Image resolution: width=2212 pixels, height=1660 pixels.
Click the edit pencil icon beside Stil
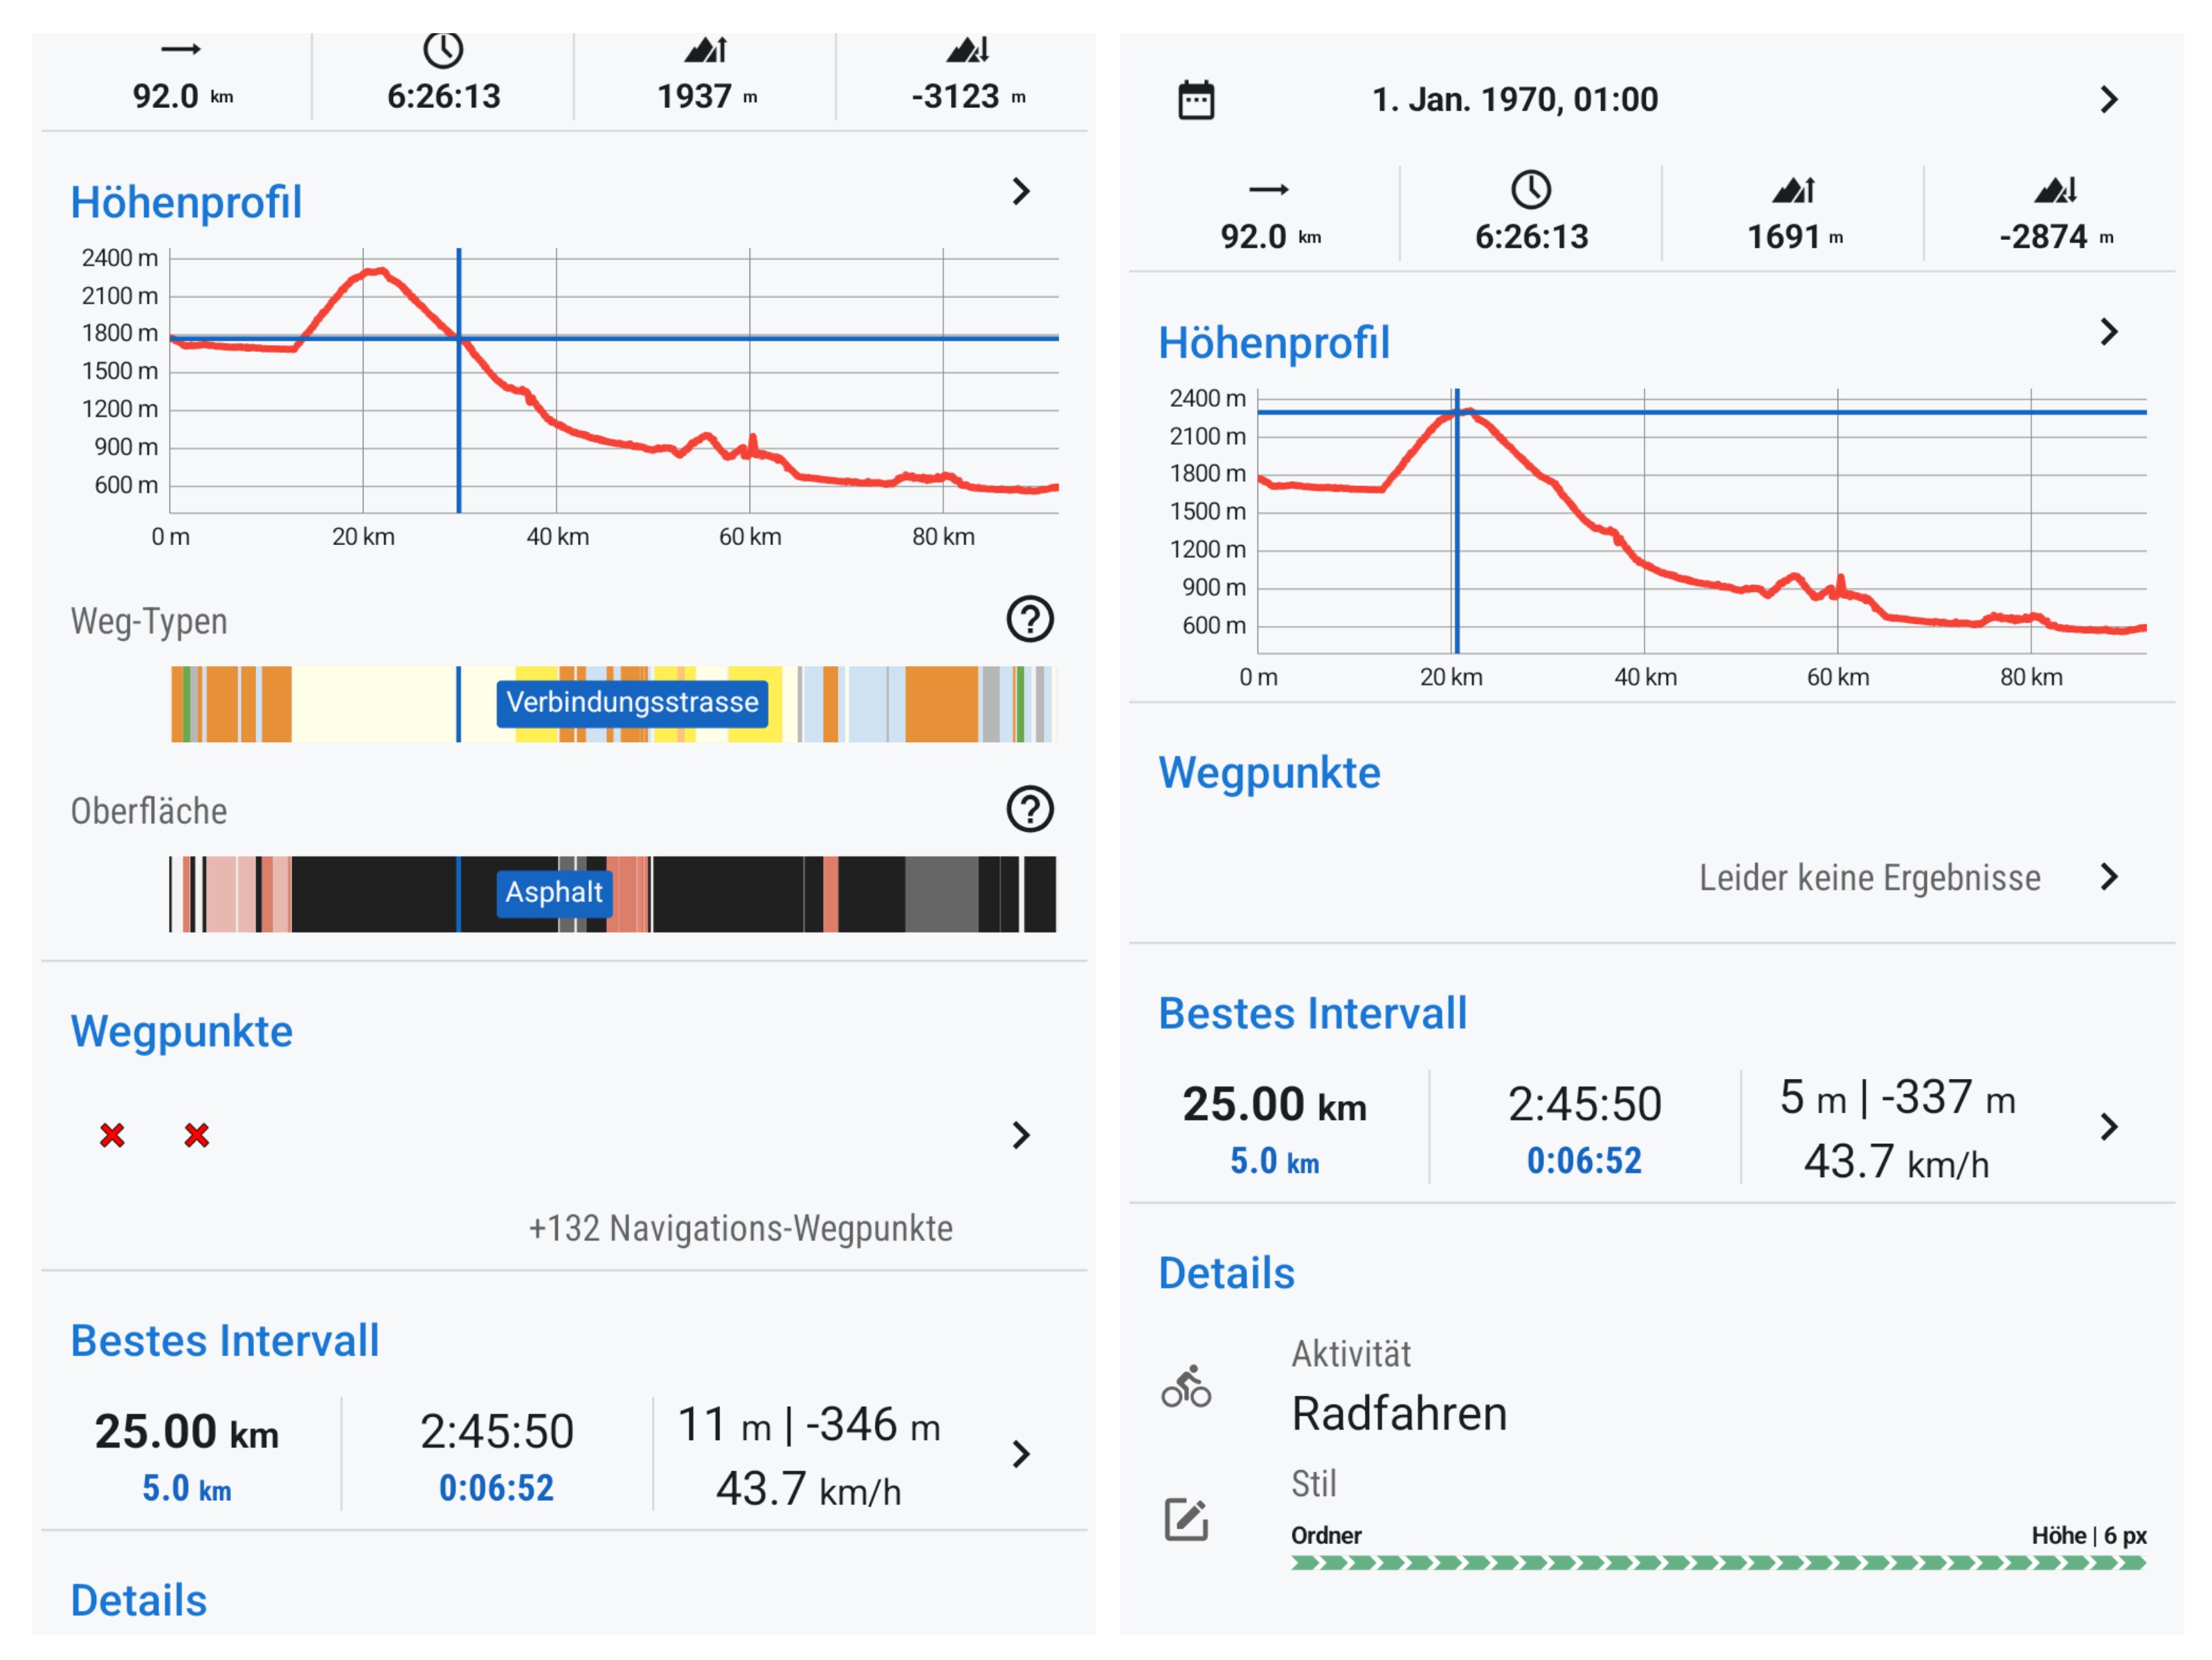click(1186, 1519)
